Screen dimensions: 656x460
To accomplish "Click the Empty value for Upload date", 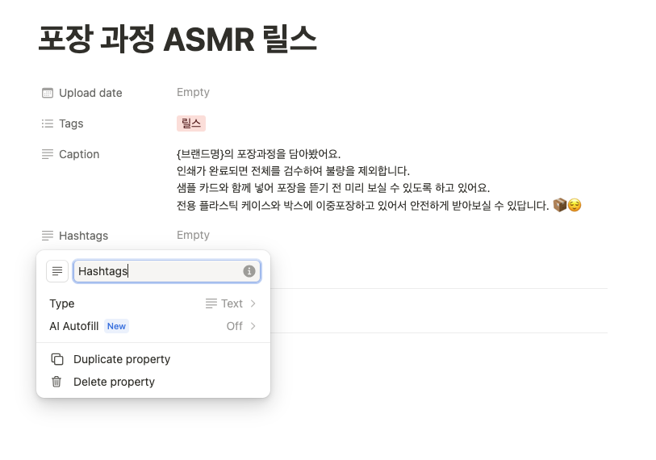I will (x=193, y=92).
